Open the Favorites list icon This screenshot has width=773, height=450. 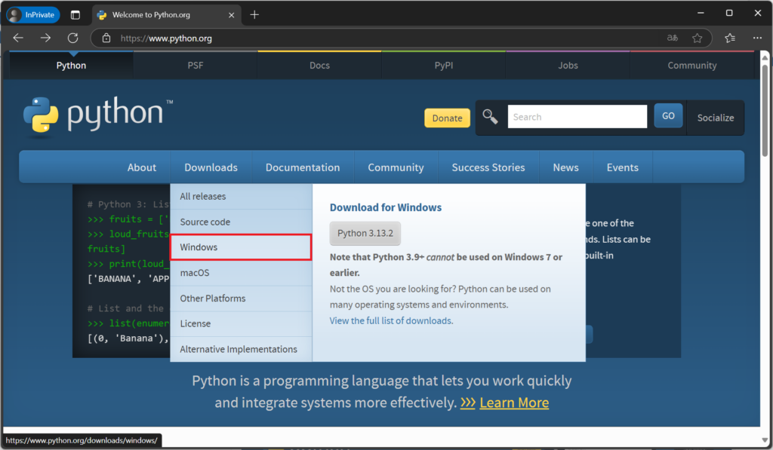pos(730,38)
